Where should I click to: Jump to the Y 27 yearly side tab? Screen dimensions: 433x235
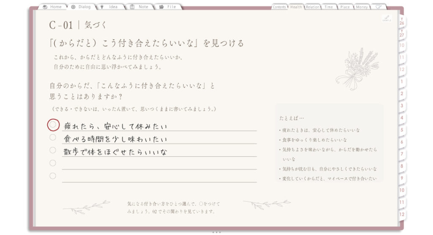click(402, 33)
